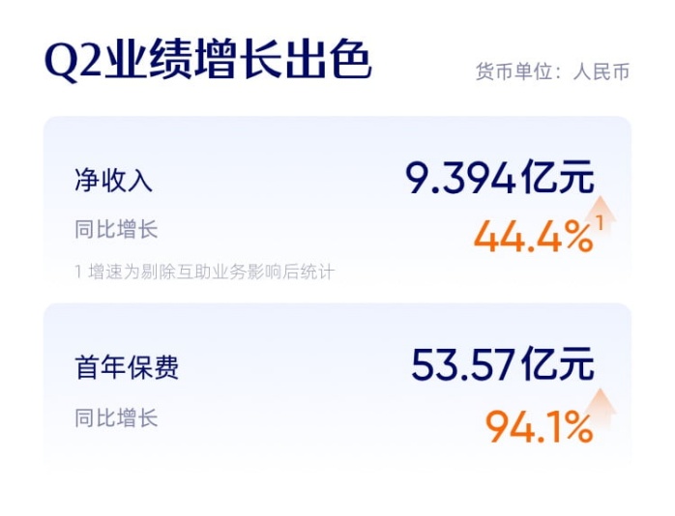Click the superscript footnote marker after 44.4%

pyautogui.click(x=600, y=224)
